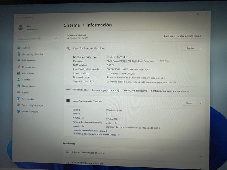Open the Personalización label
Viewport: 227px width, 170px height.
30,67
